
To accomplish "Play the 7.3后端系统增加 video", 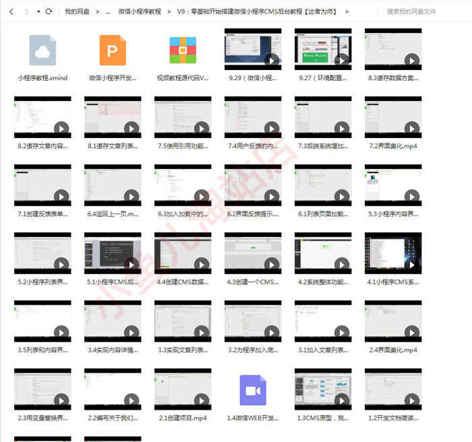I will 342,129.
